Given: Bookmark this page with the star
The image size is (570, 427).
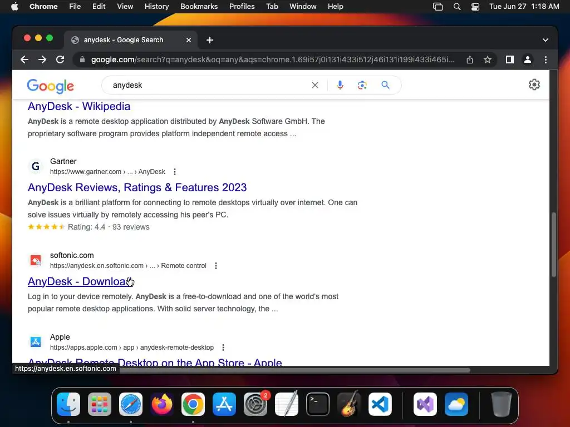Looking at the screenshot, I should [x=488, y=59].
